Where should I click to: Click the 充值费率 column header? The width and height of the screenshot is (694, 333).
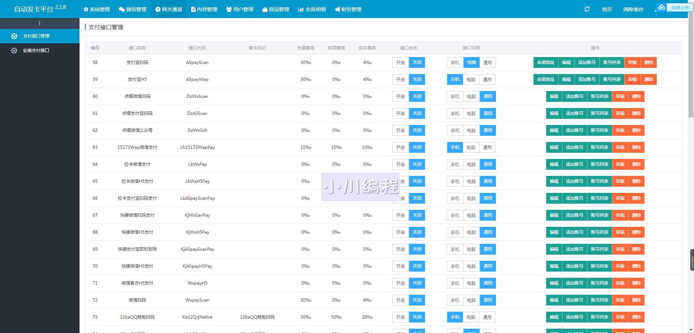(x=306, y=48)
